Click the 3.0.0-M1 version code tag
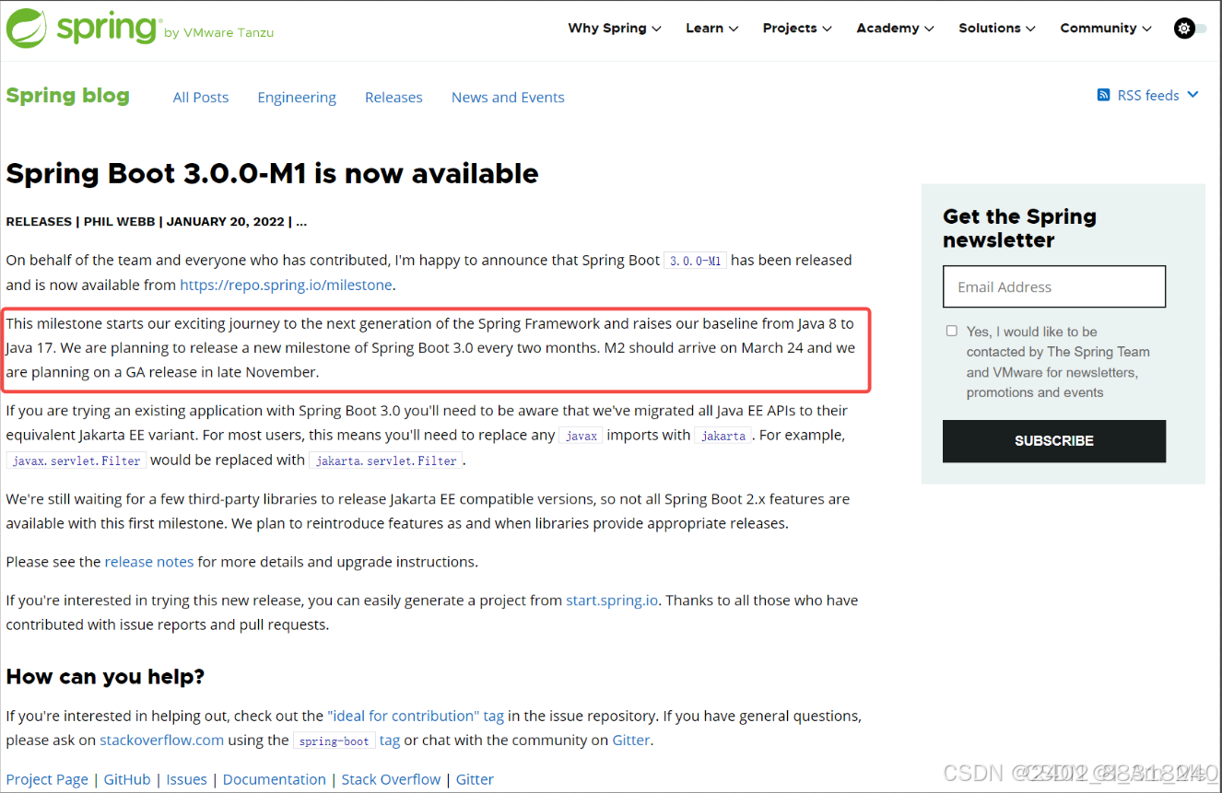Image resolution: width=1222 pixels, height=793 pixels. pos(696,261)
